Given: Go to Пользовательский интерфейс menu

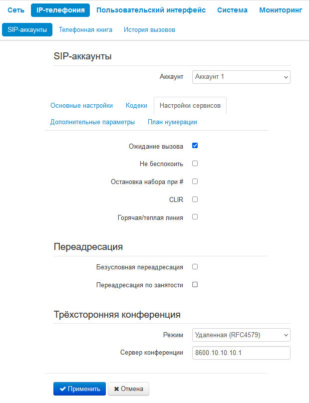Looking at the screenshot, I should click(151, 10).
